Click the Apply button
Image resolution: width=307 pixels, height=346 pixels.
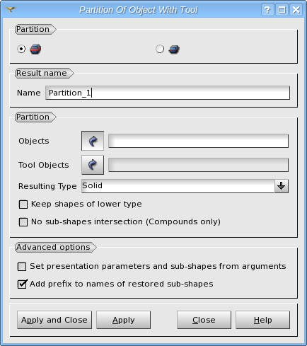123,320
